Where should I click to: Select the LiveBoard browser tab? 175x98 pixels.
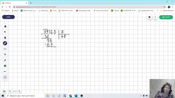tap(14, 3)
